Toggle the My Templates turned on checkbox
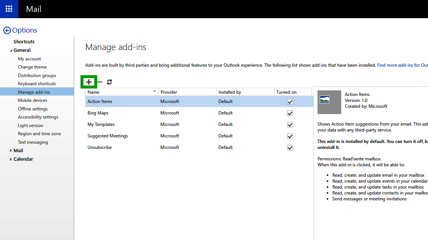The image size is (428, 240). [x=290, y=124]
